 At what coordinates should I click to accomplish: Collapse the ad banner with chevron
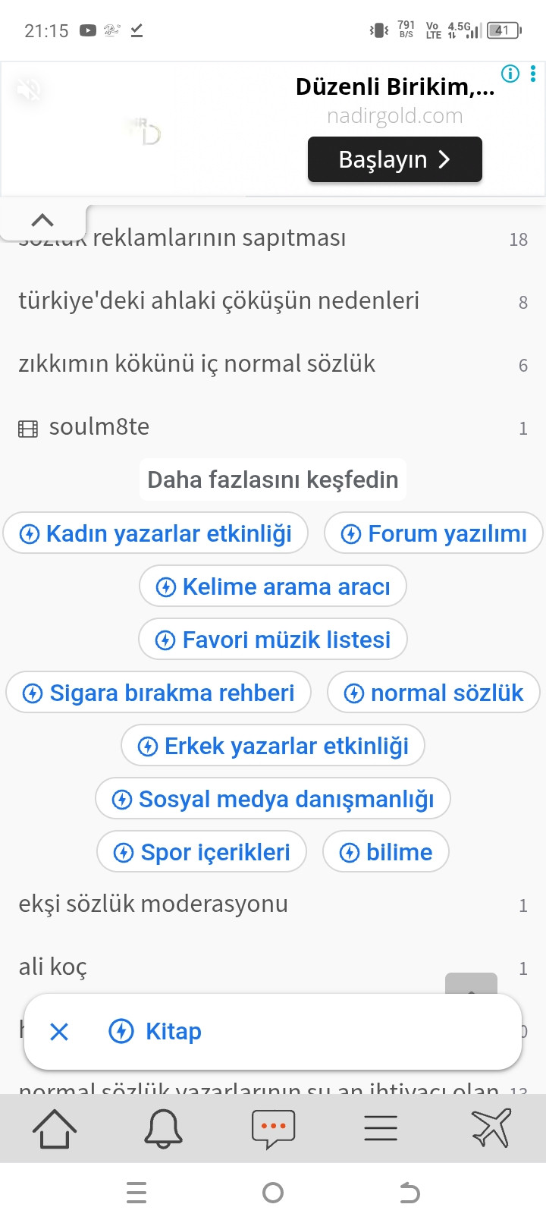tap(42, 221)
